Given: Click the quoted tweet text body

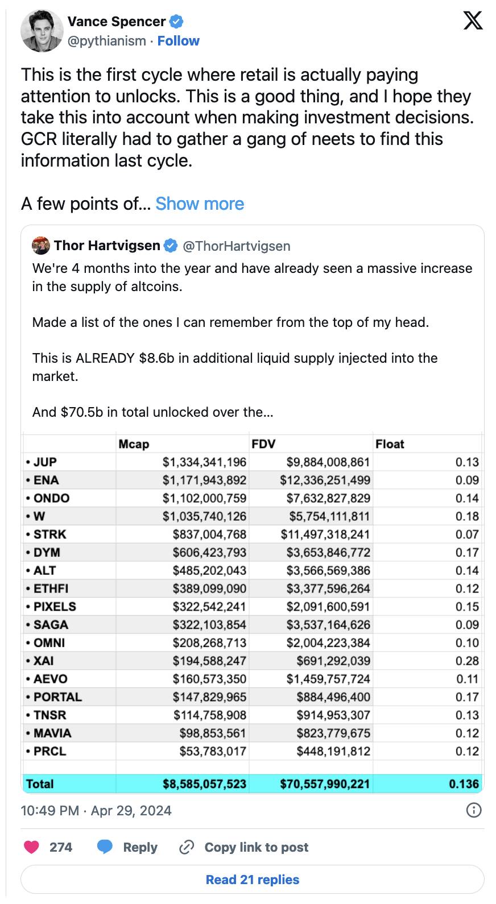Looking at the screenshot, I should pyautogui.click(x=253, y=339).
